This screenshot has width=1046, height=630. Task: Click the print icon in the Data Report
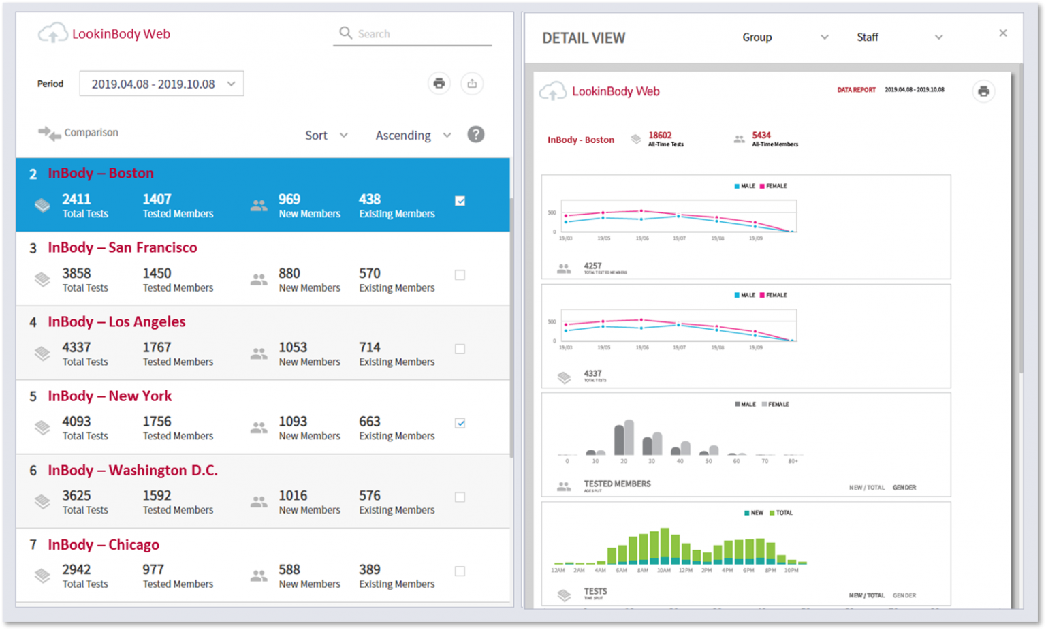(983, 91)
